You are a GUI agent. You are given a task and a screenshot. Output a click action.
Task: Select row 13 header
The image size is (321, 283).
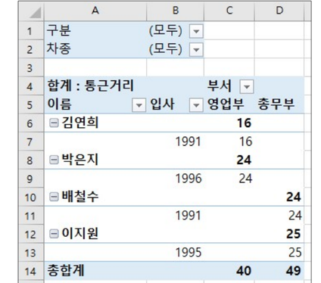(31, 253)
